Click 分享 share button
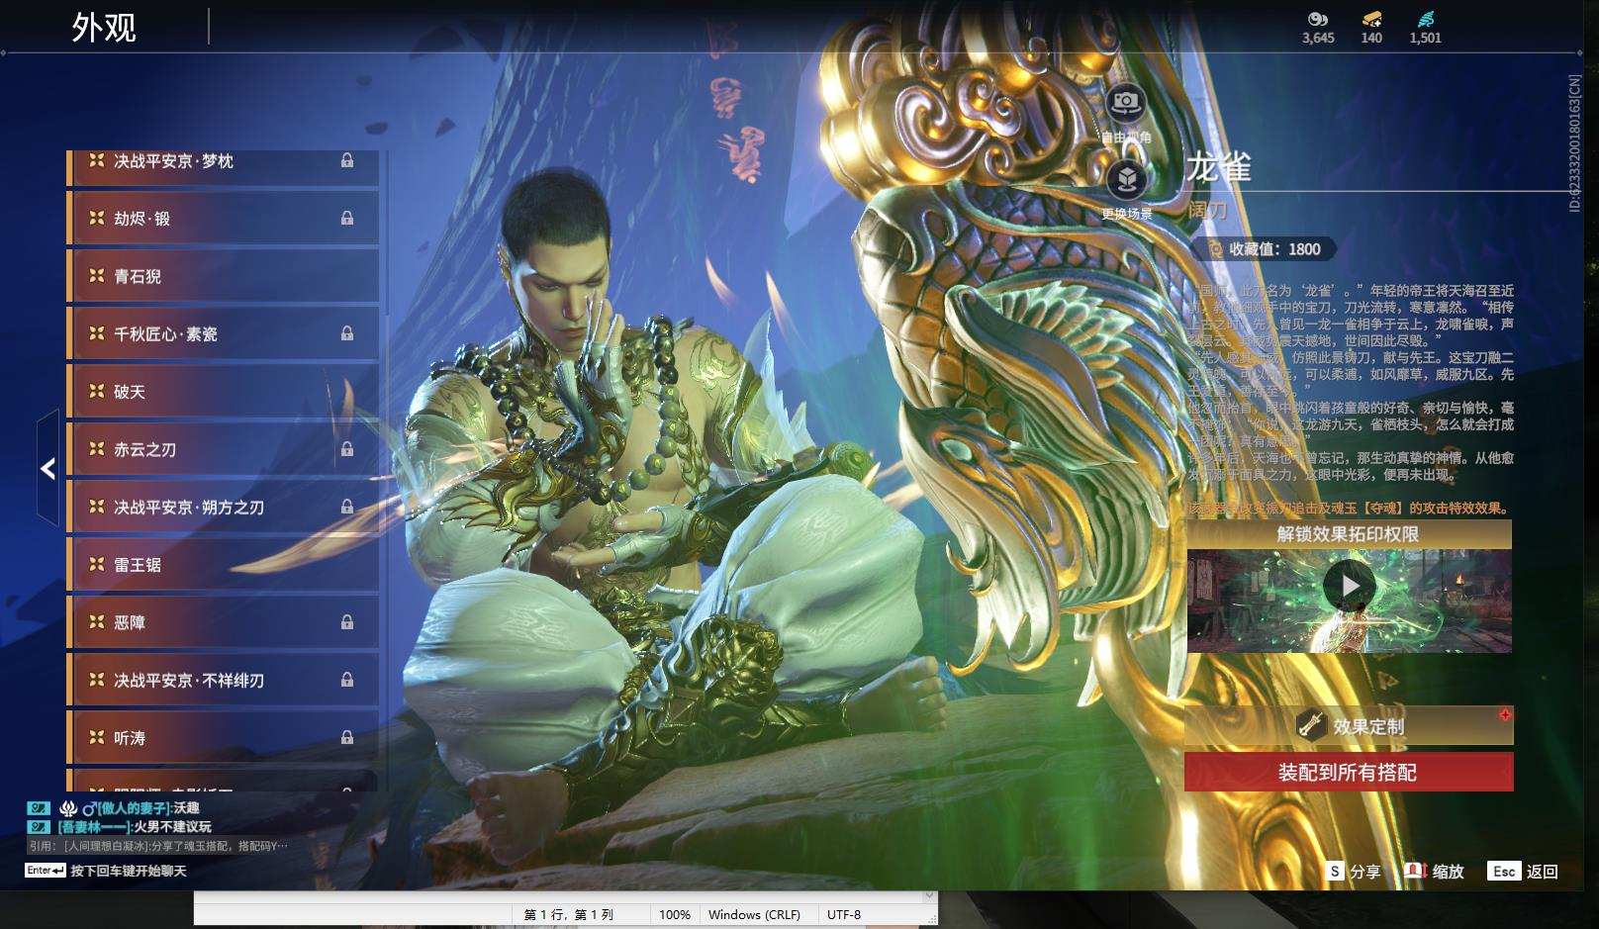The width and height of the screenshot is (1599, 929). tap(1354, 871)
